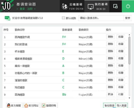This screenshot has height=108, width=134.
Task: Delete song 最后一首情歌 in row 5
Action: click(x=110, y=66)
